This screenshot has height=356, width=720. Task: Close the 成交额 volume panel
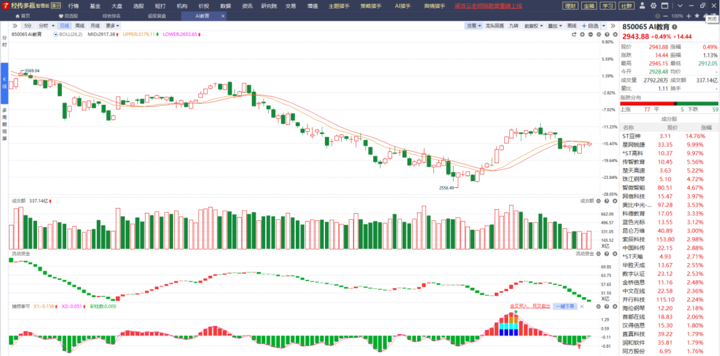pyautogui.click(x=614, y=201)
